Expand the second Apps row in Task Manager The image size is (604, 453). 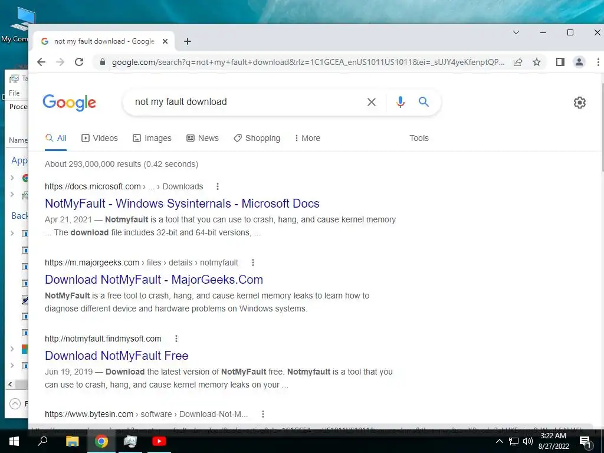click(x=12, y=195)
